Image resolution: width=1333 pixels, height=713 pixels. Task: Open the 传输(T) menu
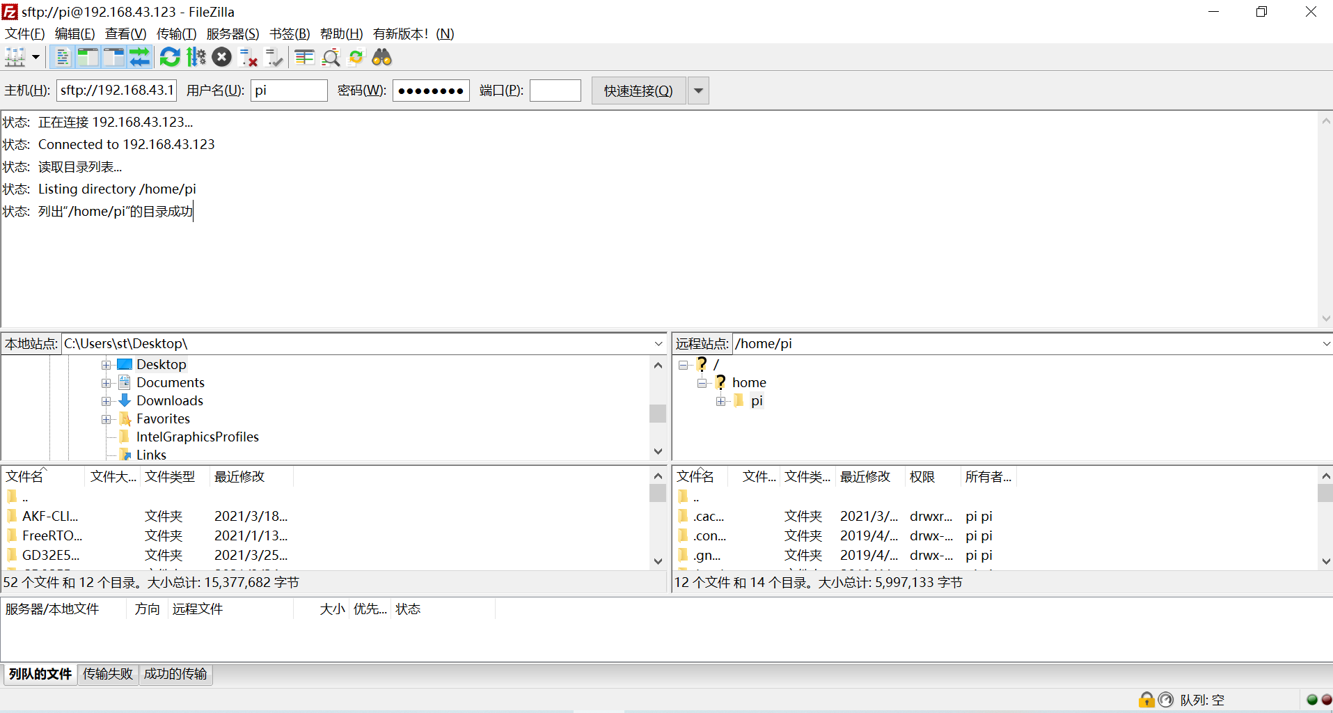[177, 33]
